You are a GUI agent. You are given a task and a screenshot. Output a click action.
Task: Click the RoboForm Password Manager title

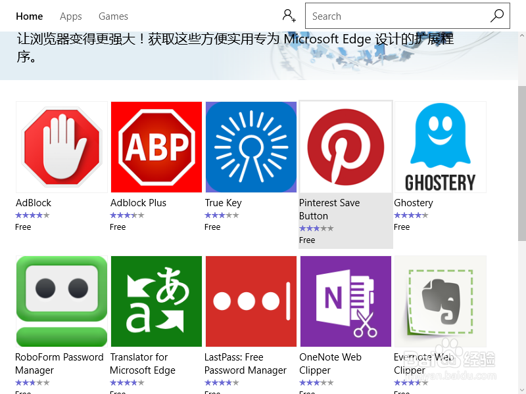click(x=59, y=364)
